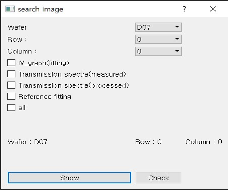Click the Wafer field label
The width and height of the screenshot is (228, 190).
click(17, 27)
